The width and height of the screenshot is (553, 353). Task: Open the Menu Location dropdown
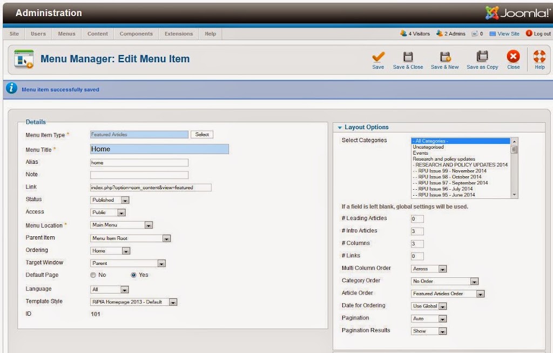pyautogui.click(x=122, y=225)
